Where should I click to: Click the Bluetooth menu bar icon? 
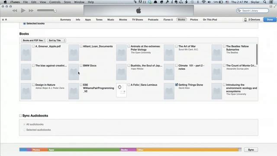coord(198,2)
